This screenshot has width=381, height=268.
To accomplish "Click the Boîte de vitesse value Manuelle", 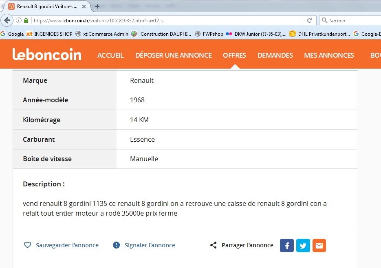I will coord(144,159).
